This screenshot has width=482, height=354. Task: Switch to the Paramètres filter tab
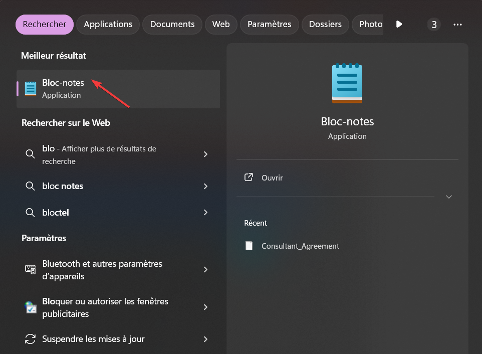(x=269, y=24)
